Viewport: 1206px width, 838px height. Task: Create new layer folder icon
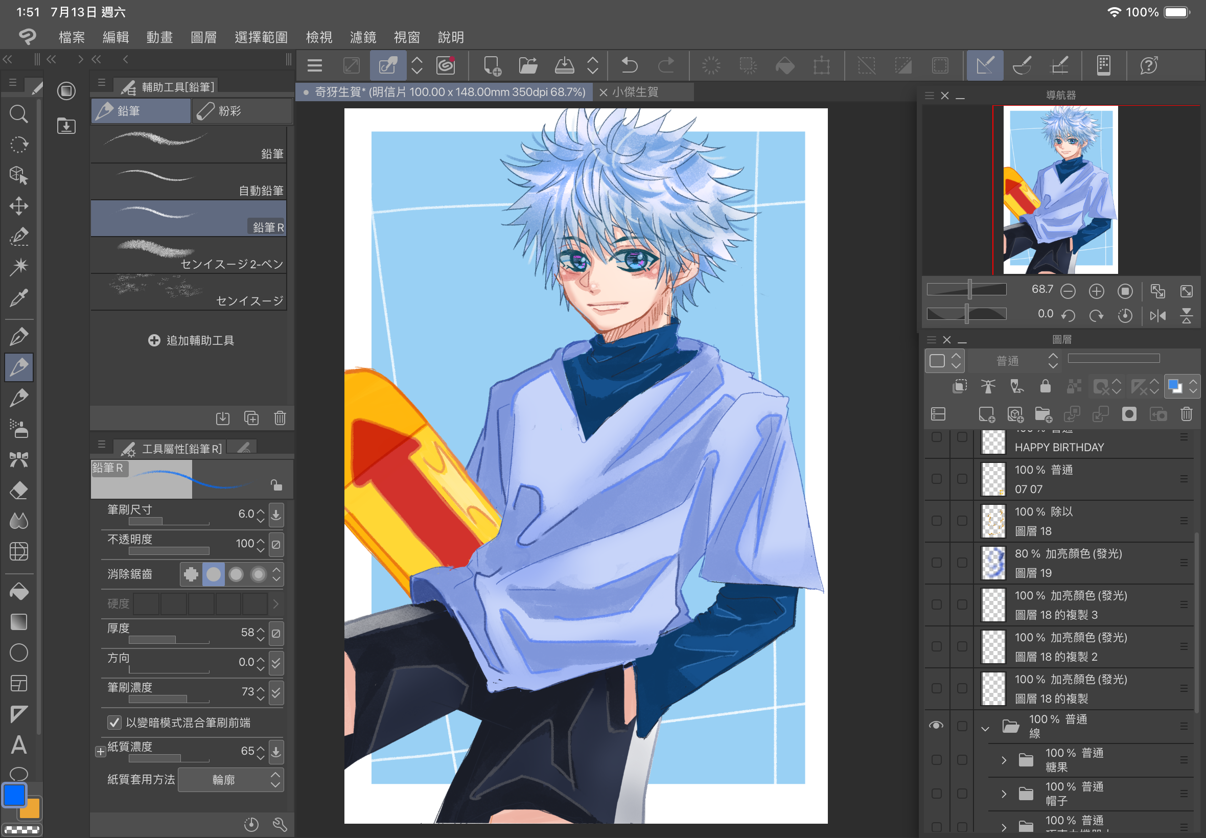tap(1043, 414)
